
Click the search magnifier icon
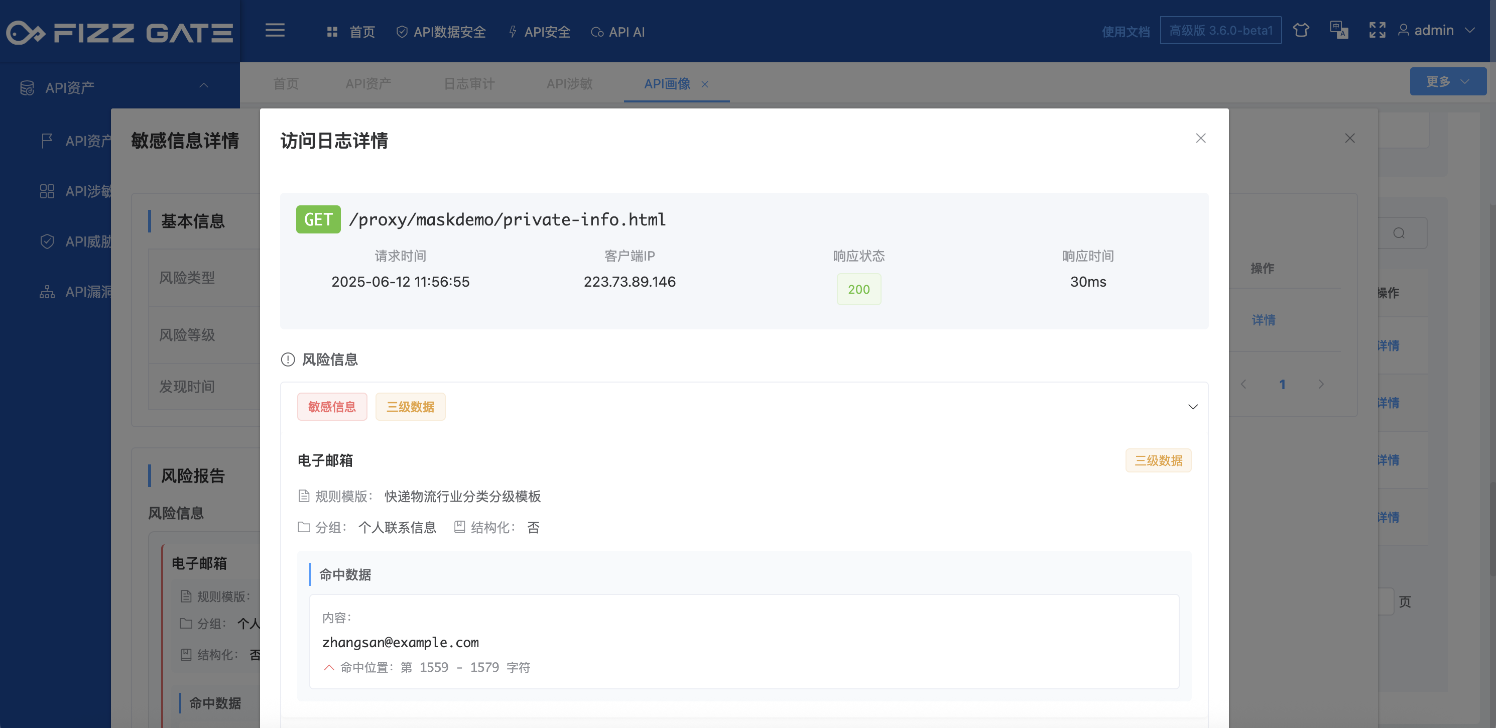pyautogui.click(x=1399, y=233)
